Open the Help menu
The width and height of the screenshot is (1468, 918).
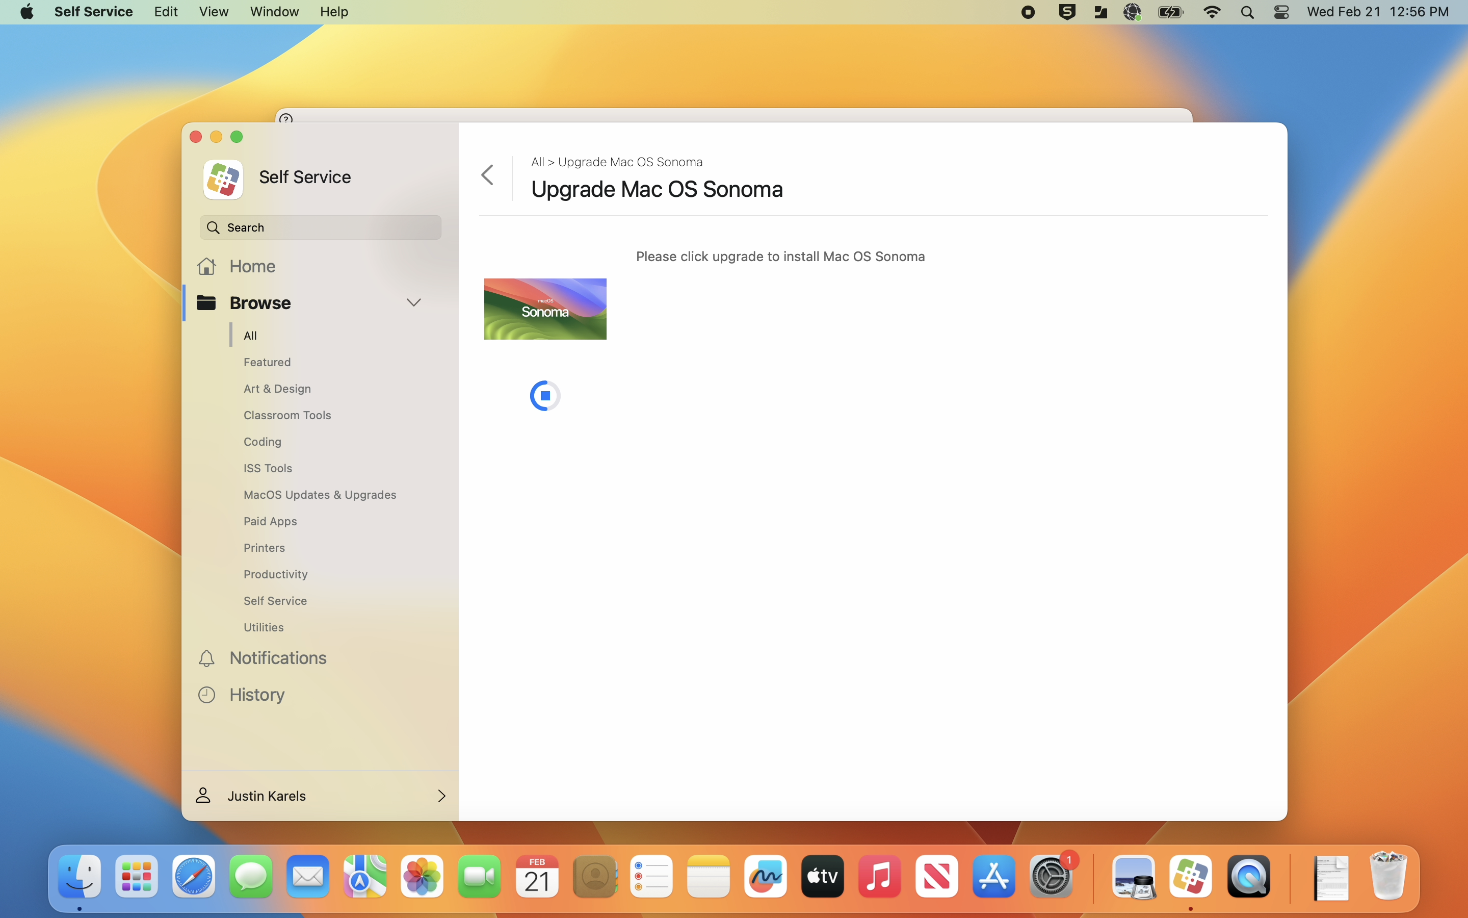point(334,12)
